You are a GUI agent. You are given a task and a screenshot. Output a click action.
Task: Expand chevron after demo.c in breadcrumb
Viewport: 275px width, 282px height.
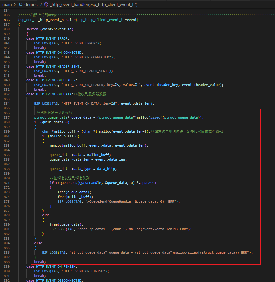[x=41, y=5]
